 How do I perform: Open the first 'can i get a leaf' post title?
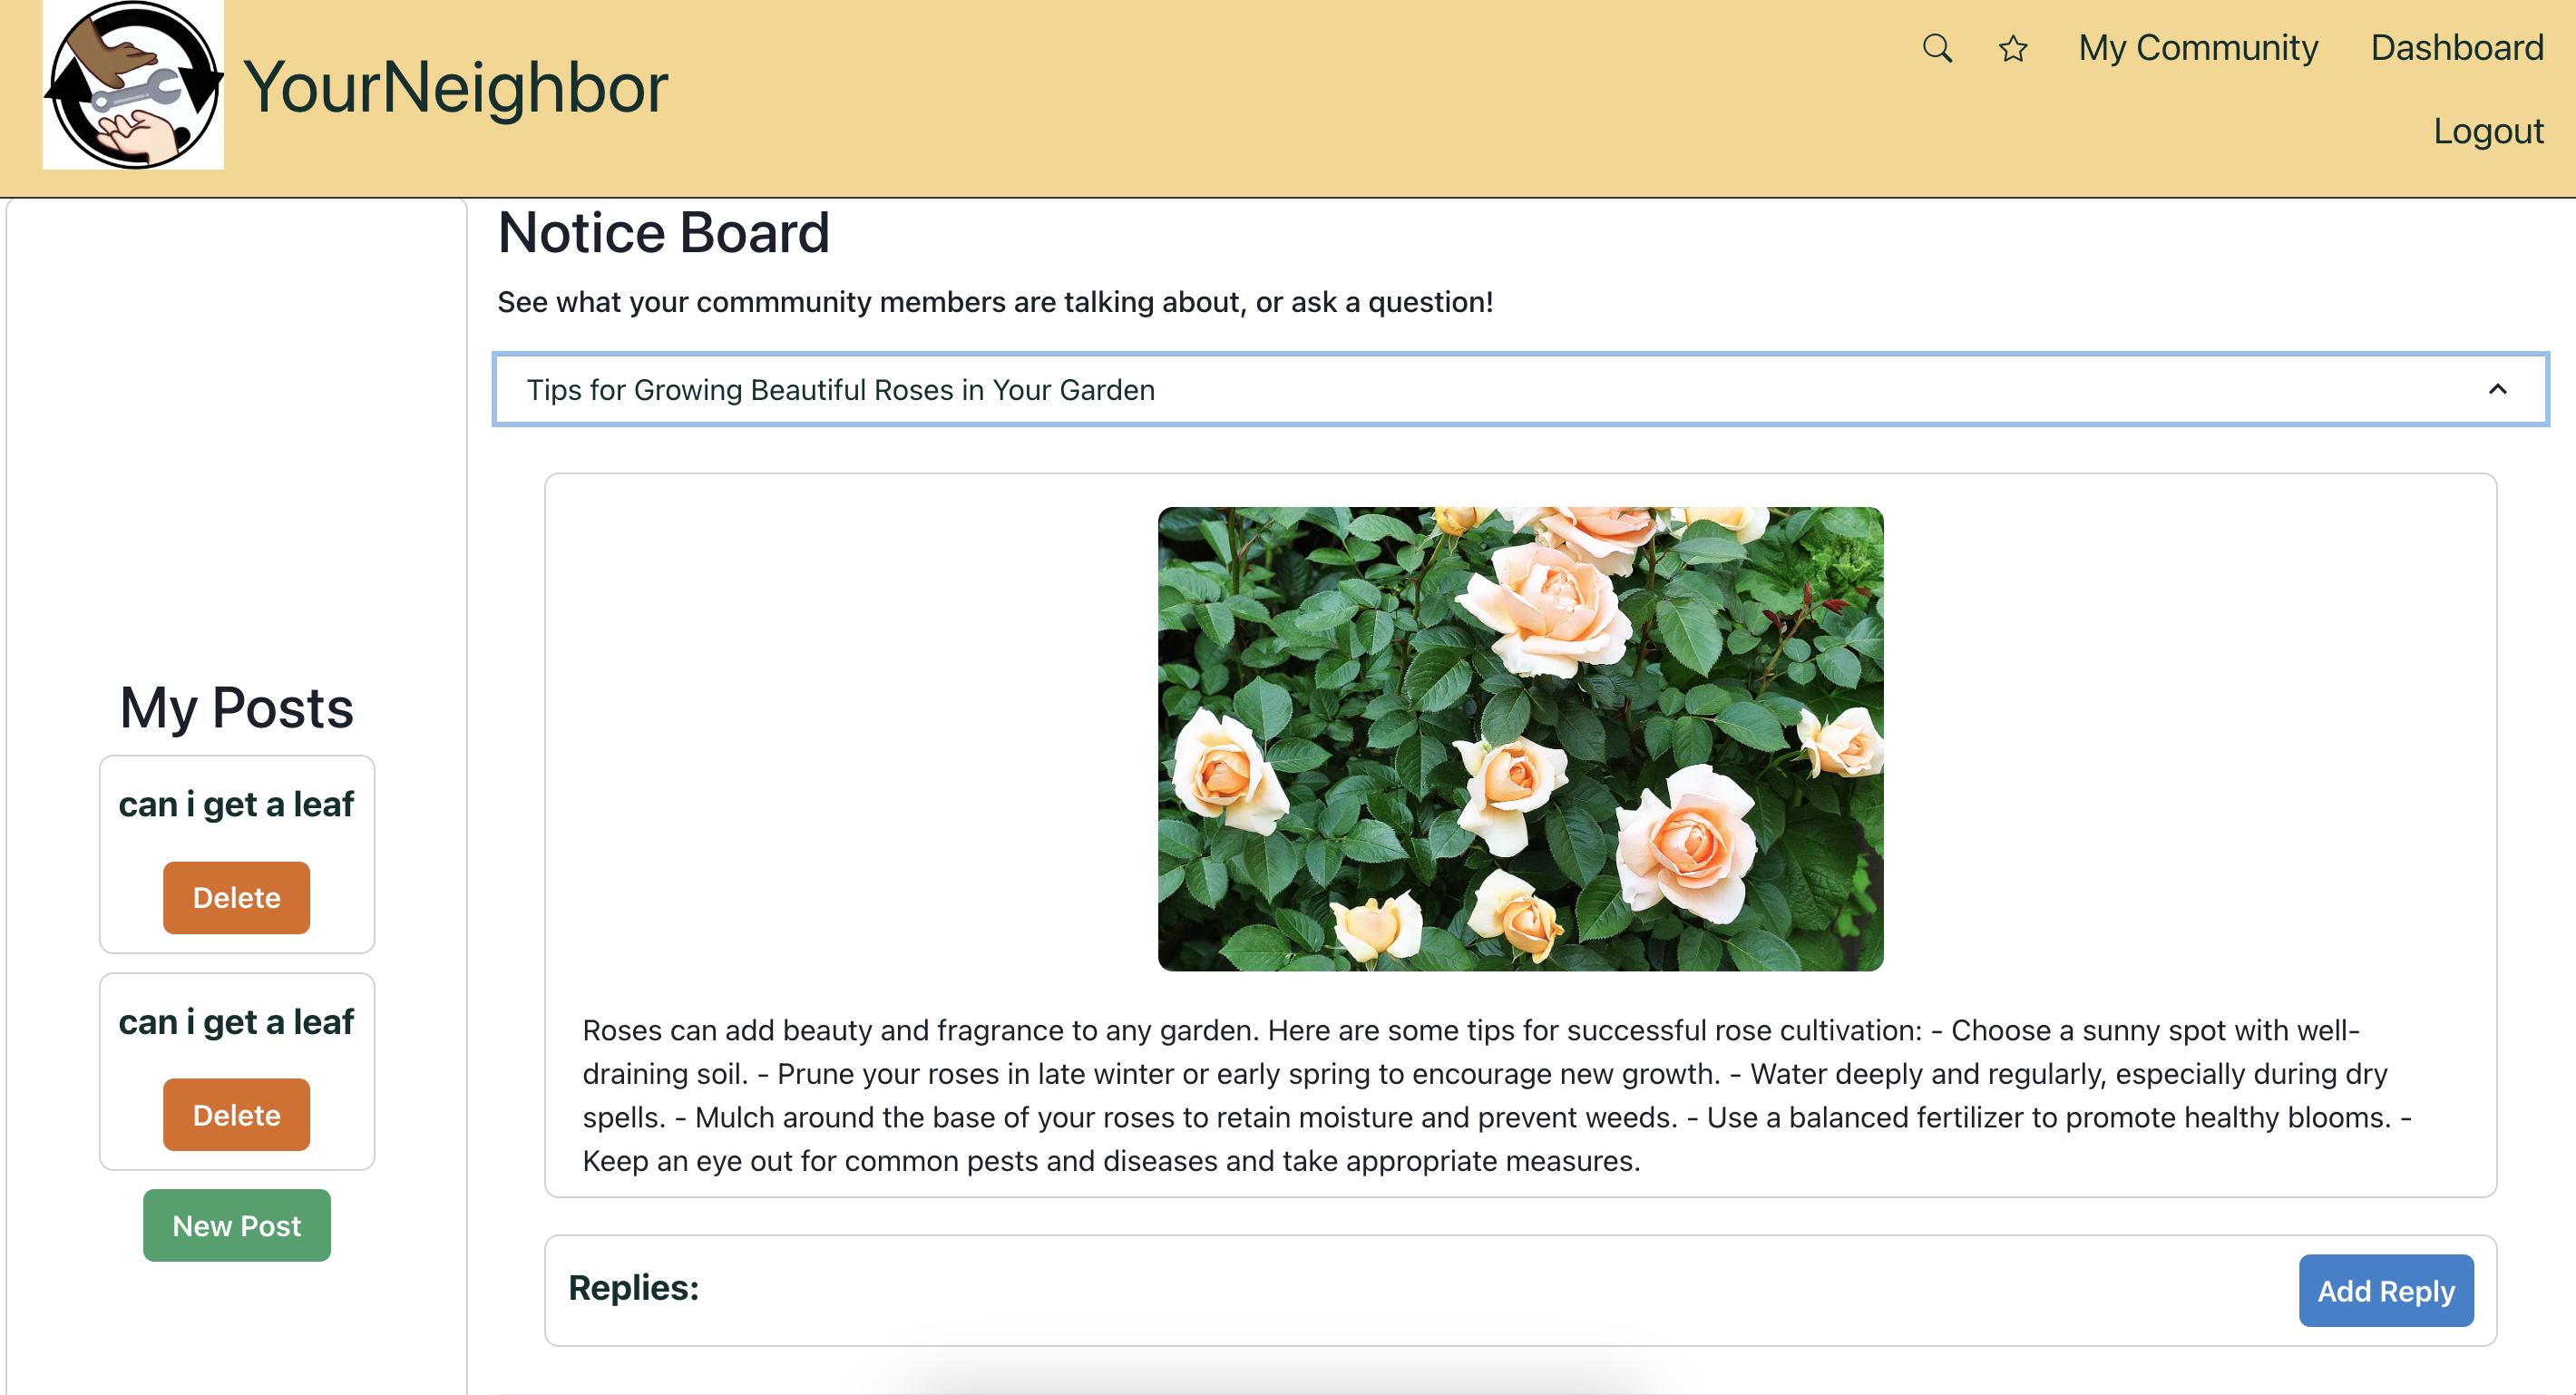[236, 804]
